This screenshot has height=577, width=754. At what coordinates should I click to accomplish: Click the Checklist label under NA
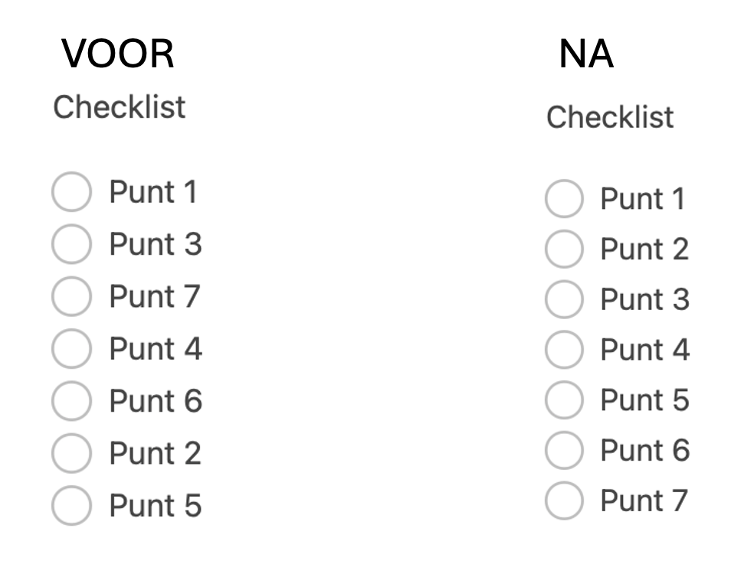[610, 117]
